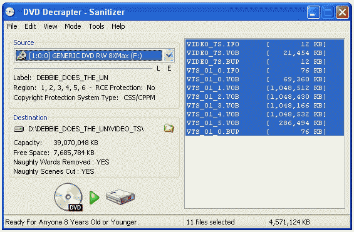Select the VTS_01_3.VOB file row
The image size is (354, 232).
point(264,106)
